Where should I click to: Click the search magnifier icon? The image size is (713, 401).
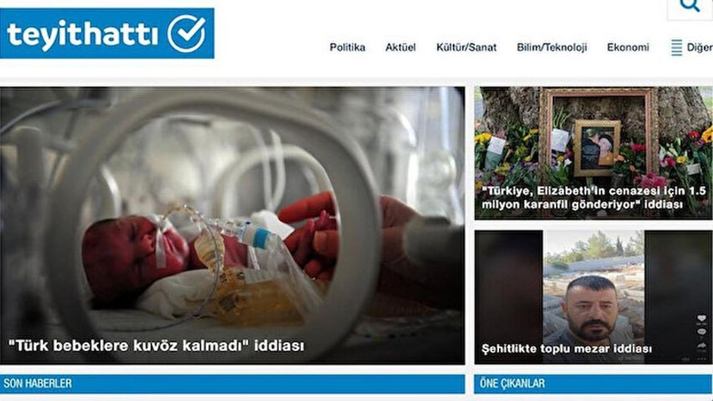[x=689, y=5]
